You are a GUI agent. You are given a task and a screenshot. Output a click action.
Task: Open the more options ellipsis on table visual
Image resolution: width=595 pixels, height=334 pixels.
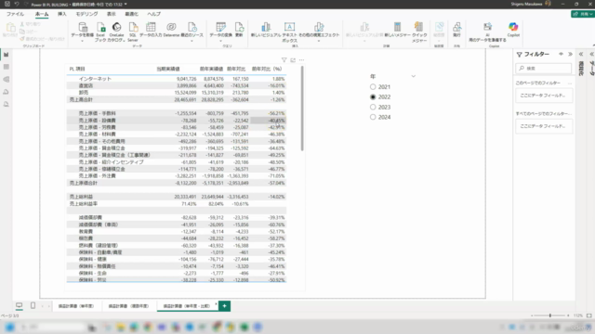tap(301, 59)
